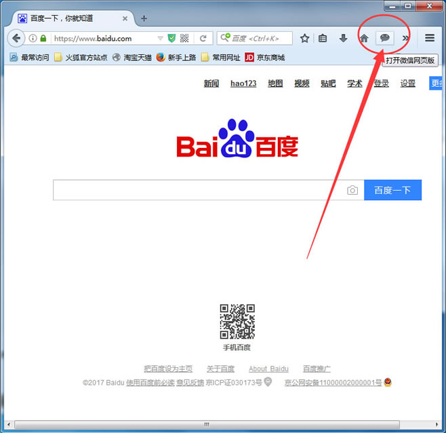Viewport: 446px width, 433px height.
Task: Click the browser back arrow button
Action: pyautogui.click(x=16, y=38)
